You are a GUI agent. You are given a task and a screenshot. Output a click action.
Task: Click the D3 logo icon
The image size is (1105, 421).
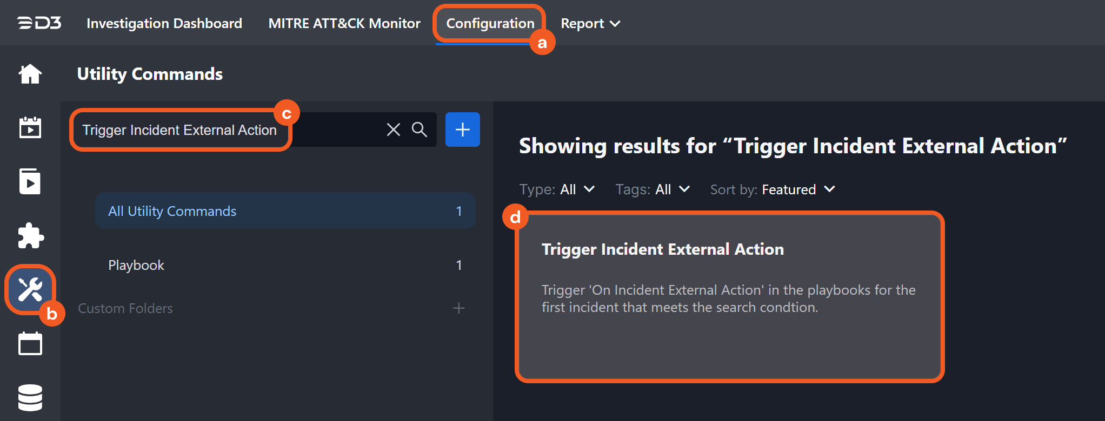39,23
